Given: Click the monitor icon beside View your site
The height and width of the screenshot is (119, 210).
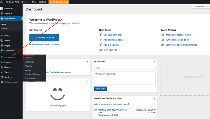Looking at the screenshot, I should pos(101,50).
